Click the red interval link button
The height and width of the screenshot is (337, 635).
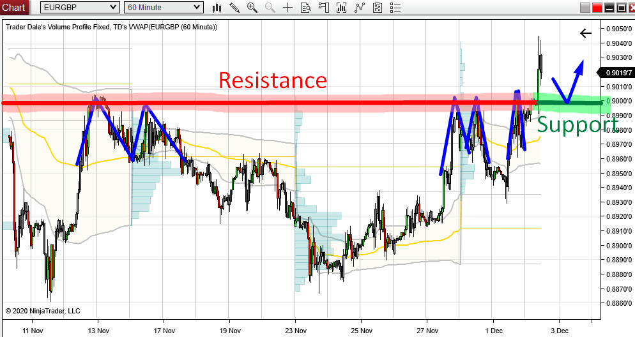click(x=597, y=8)
